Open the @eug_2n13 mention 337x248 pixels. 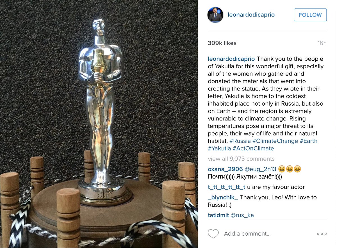tap(260, 169)
